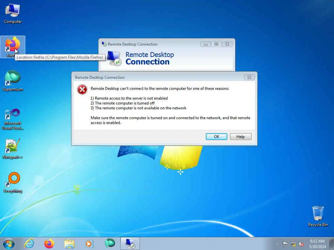334x250 pixels.
Task: Select the Recycle Bin icon
Action: pos(318,216)
